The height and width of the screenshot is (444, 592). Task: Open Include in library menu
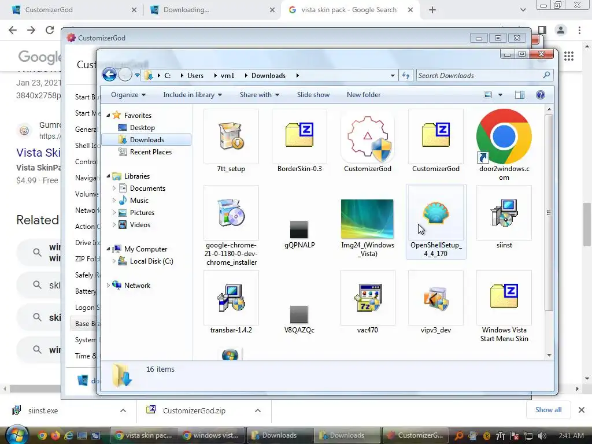click(x=192, y=95)
